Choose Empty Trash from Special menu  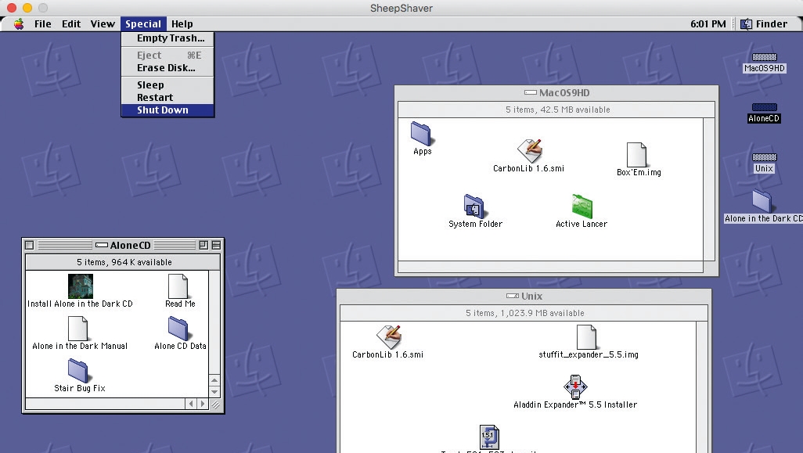(167, 38)
